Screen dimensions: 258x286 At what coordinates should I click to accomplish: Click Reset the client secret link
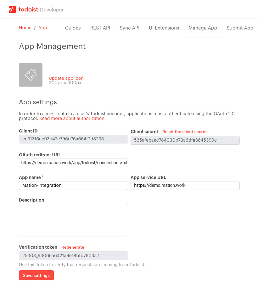(184, 132)
